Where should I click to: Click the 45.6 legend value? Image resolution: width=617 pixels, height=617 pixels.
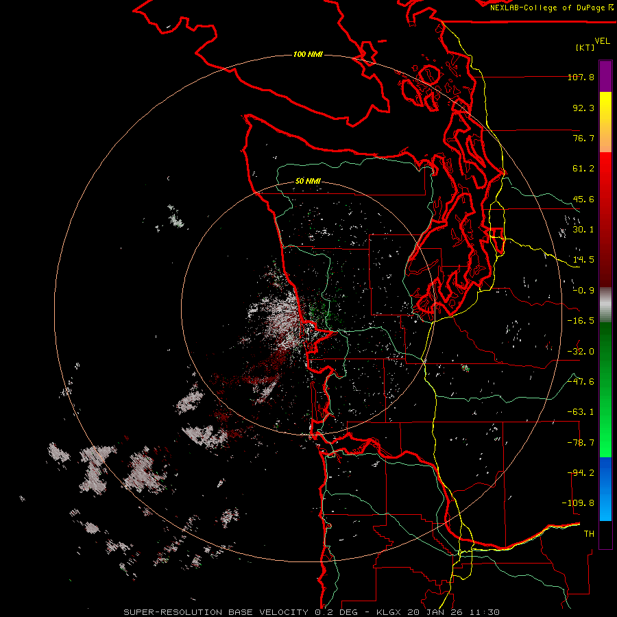pos(583,199)
